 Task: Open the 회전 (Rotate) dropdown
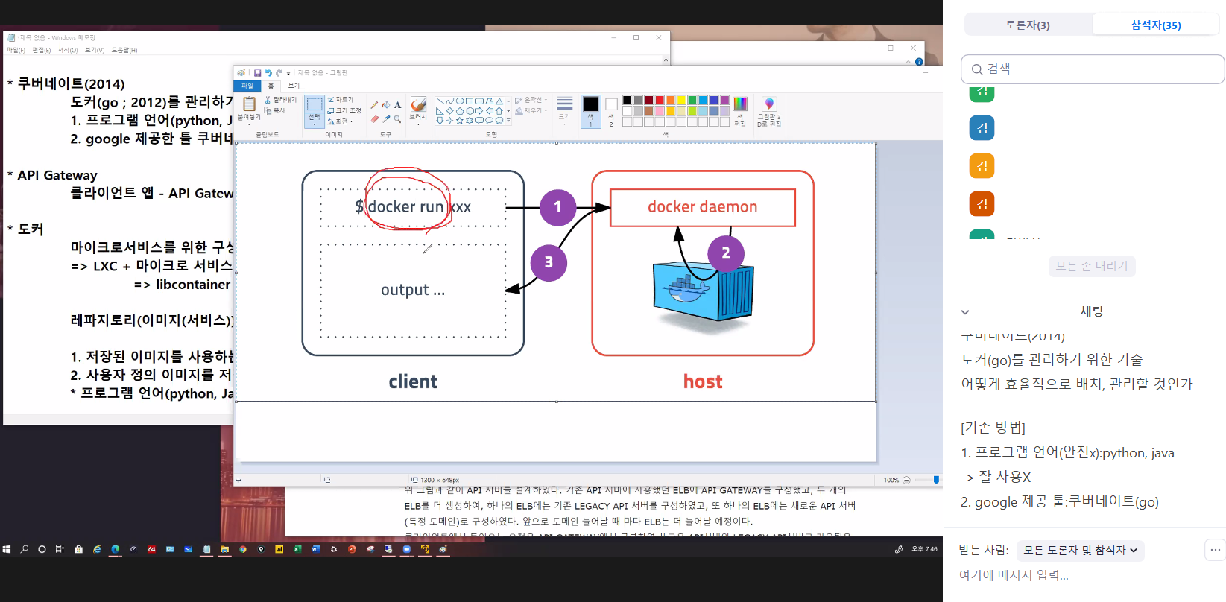point(341,121)
